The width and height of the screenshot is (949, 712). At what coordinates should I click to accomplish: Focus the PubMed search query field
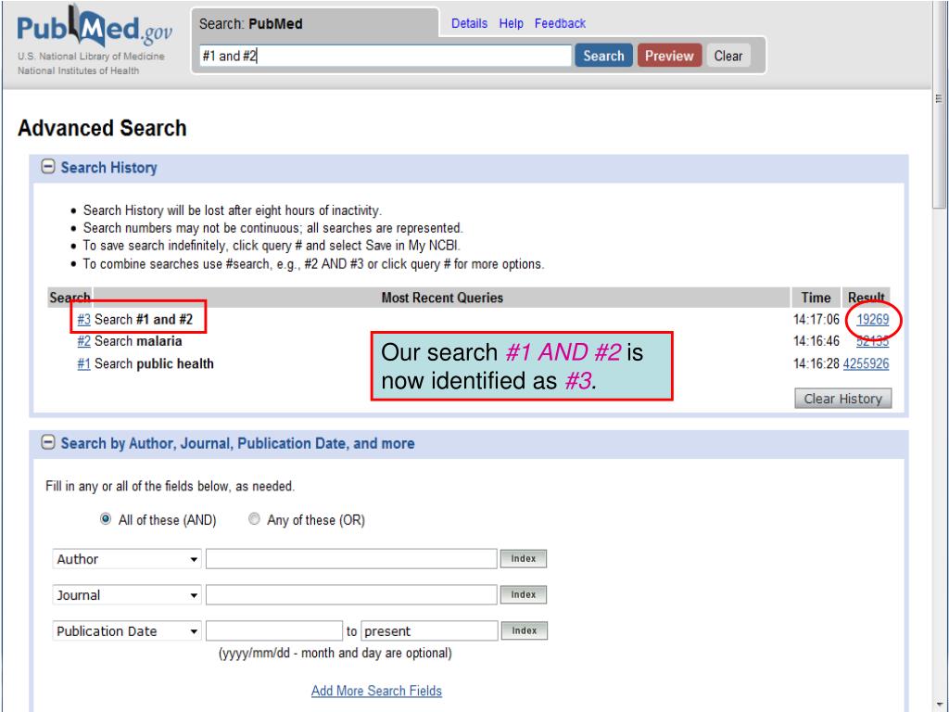pyautogui.click(x=385, y=56)
